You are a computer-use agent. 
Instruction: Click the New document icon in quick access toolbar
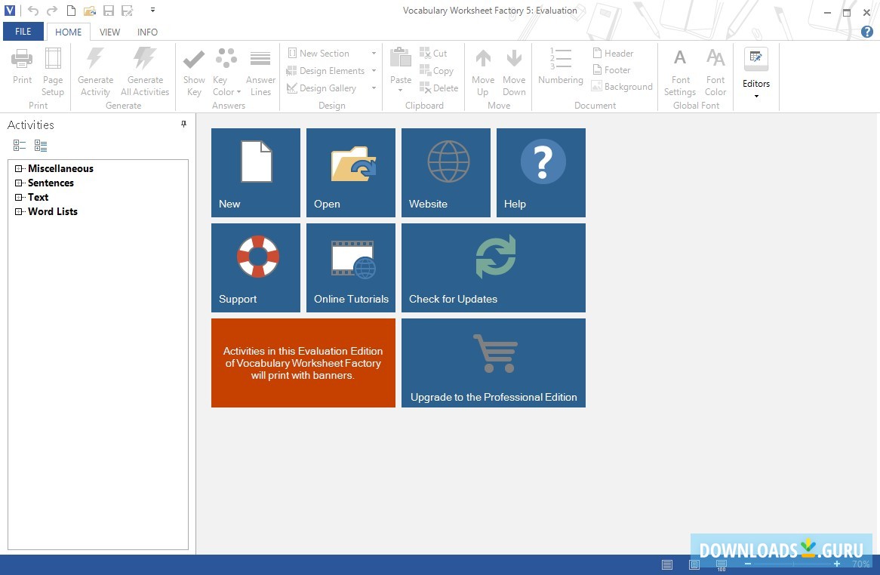(x=71, y=10)
